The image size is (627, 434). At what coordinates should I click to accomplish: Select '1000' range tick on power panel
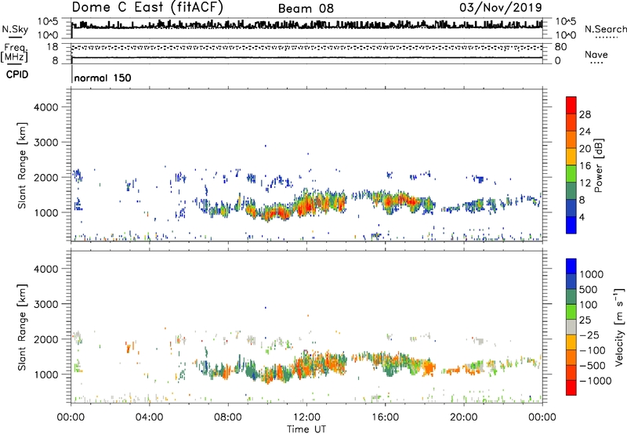coord(46,212)
